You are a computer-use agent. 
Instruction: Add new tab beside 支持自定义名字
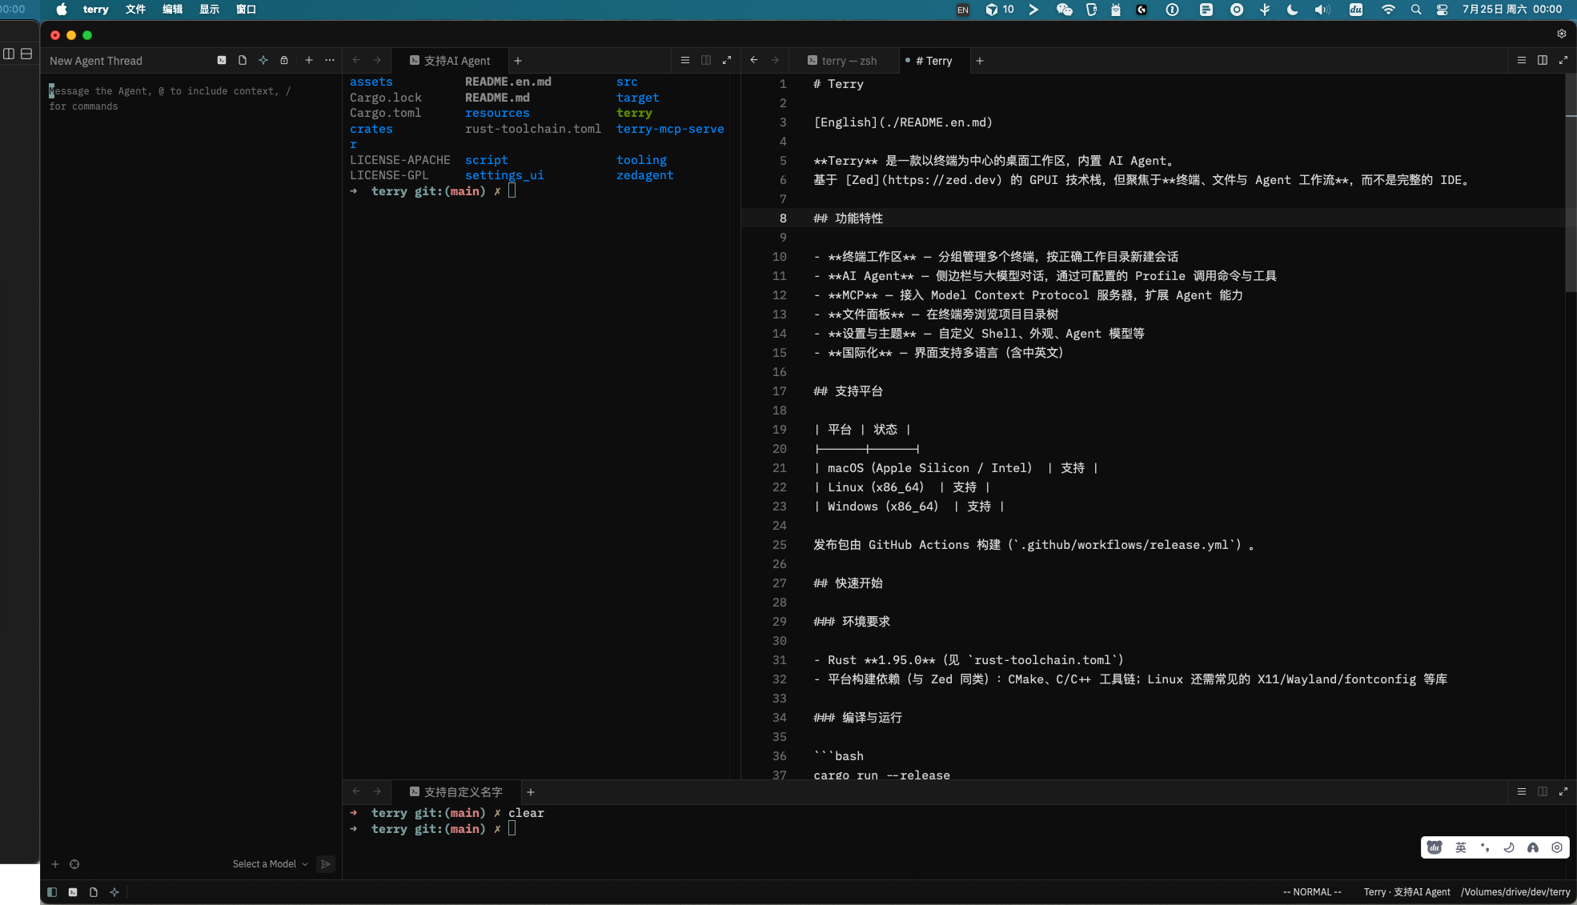(531, 792)
